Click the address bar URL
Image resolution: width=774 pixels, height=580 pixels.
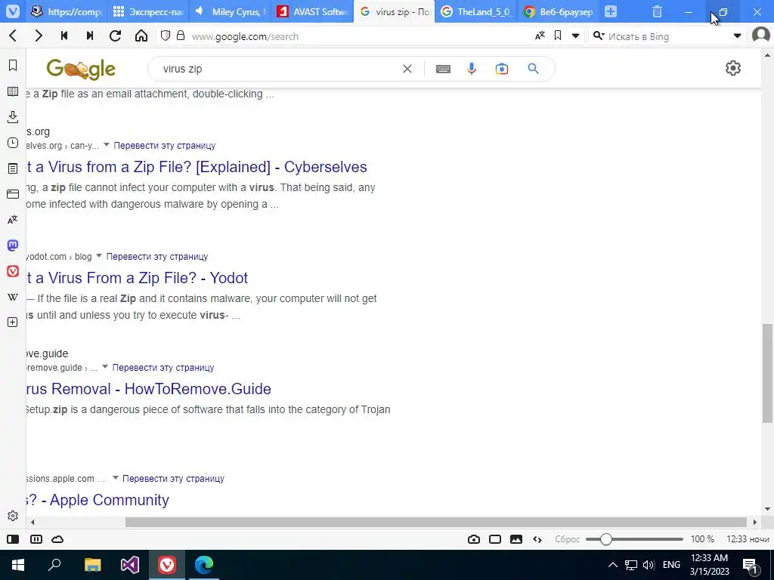(245, 36)
